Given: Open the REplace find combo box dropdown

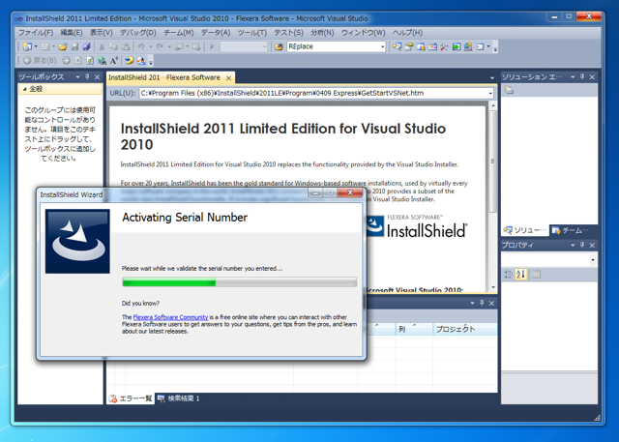Looking at the screenshot, I should [x=382, y=47].
